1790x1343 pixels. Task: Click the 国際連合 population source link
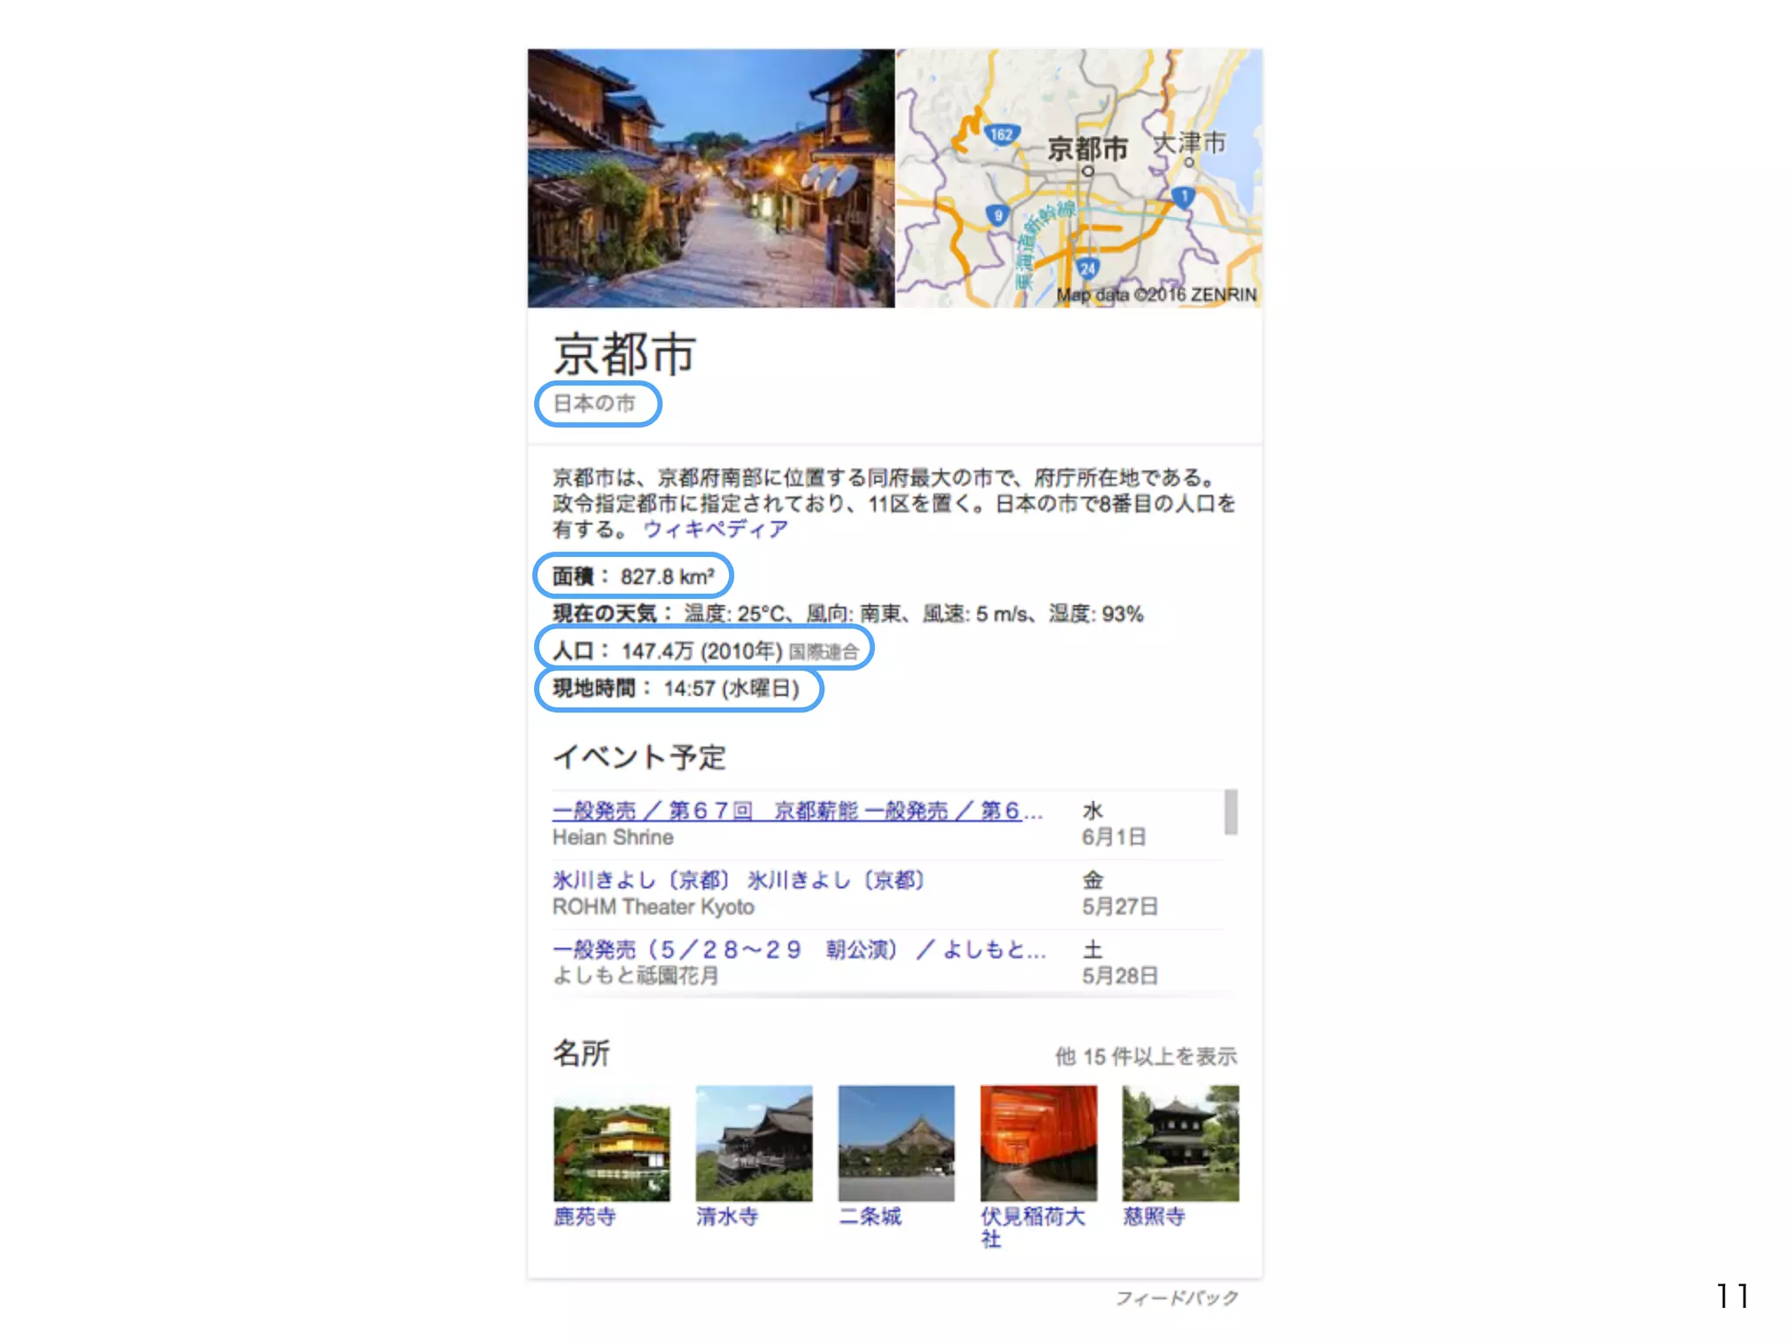tap(823, 652)
